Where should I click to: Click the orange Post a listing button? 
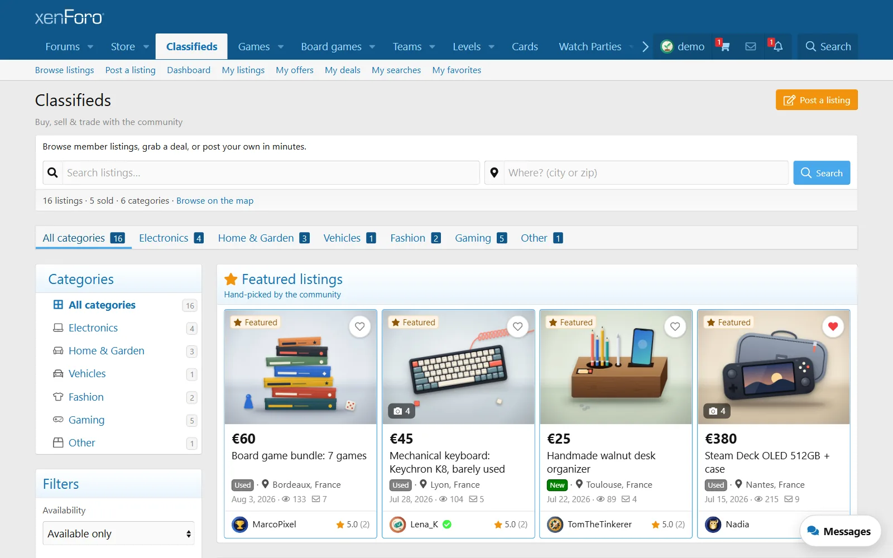(x=817, y=100)
